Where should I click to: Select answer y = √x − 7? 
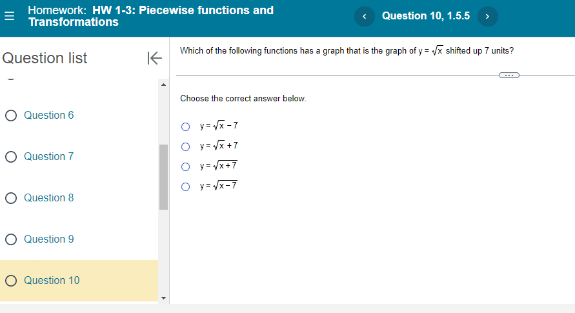click(x=186, y=126)
